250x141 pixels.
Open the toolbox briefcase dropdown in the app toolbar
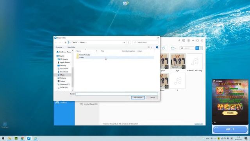point(173,48)
